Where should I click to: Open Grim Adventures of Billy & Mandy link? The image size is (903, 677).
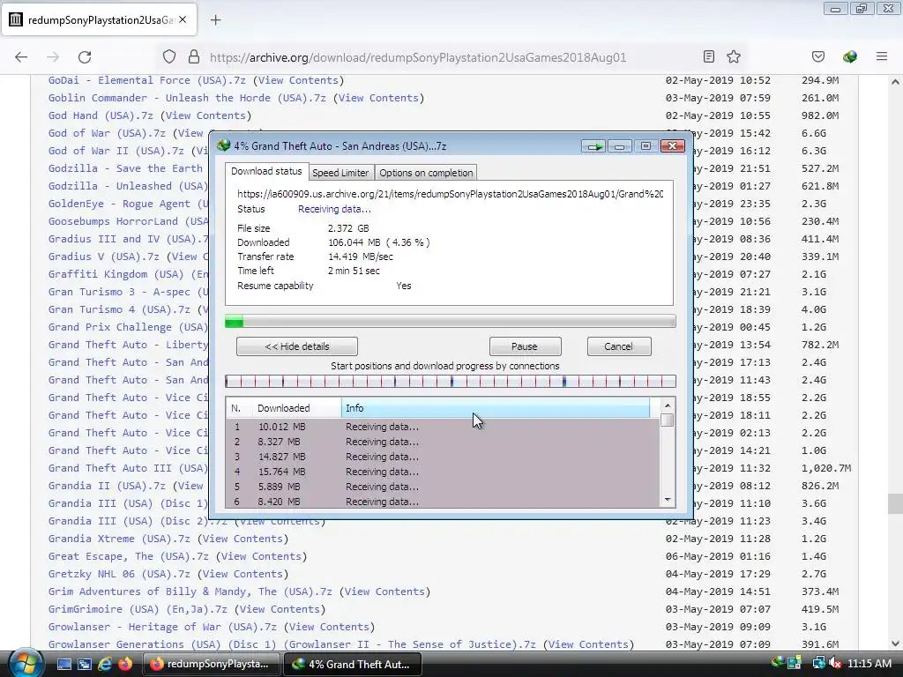click(x=190, y=591)
